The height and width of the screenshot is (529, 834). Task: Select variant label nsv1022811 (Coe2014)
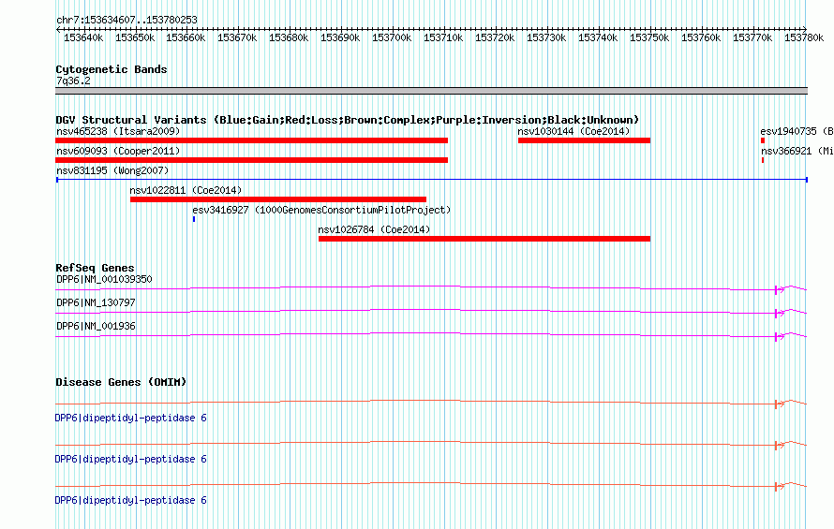[186, 190]
